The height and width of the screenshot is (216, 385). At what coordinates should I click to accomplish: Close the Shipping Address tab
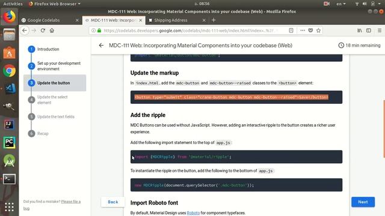[204, 20]
